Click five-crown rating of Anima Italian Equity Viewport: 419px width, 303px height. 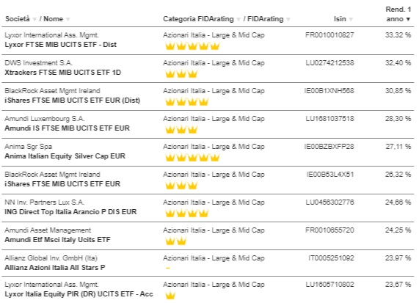(192, 158)
